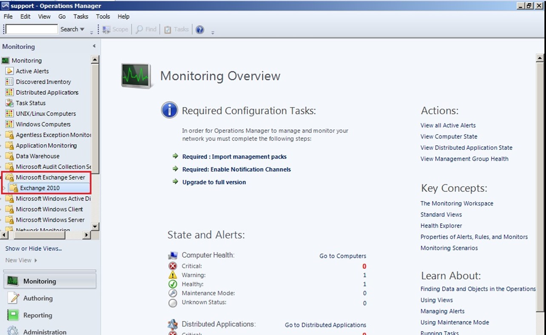The height and width of the screenshot is (335, 546).
Task: Switch to the Monitoring workspace button
Action: (x=50, y=281)
